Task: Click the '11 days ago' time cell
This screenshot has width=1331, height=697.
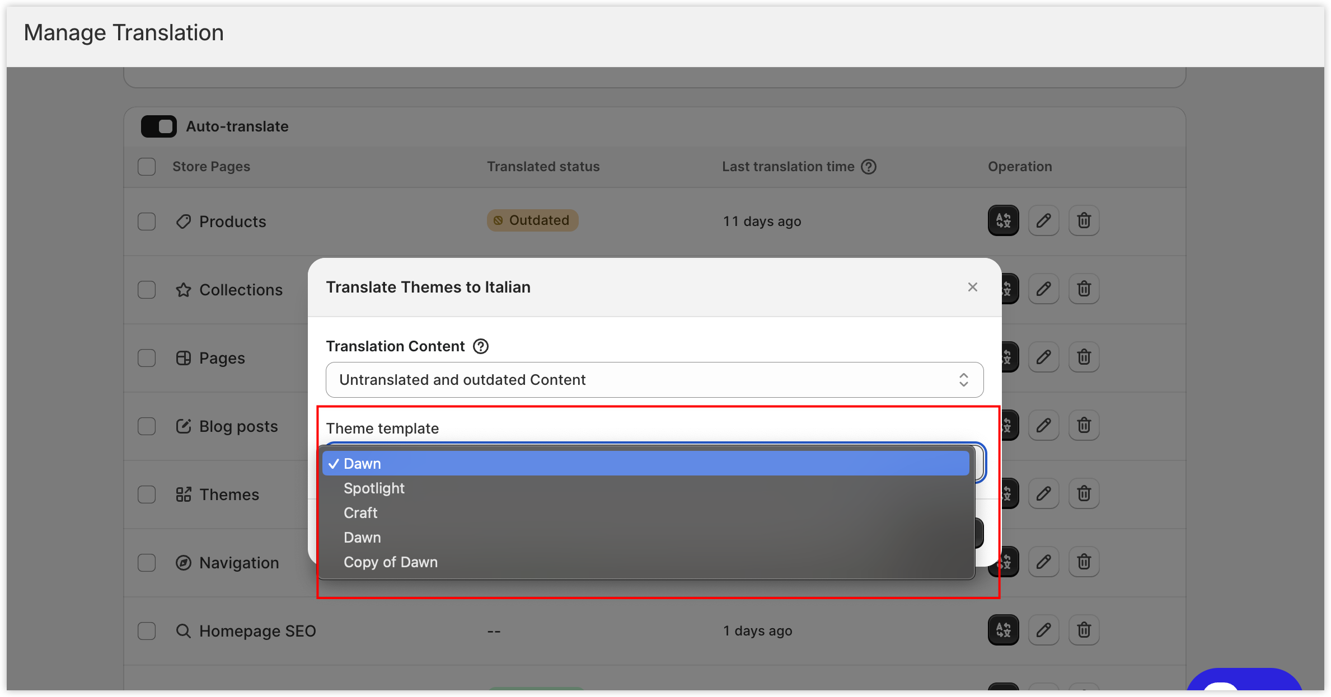Action: pos(762,222)
